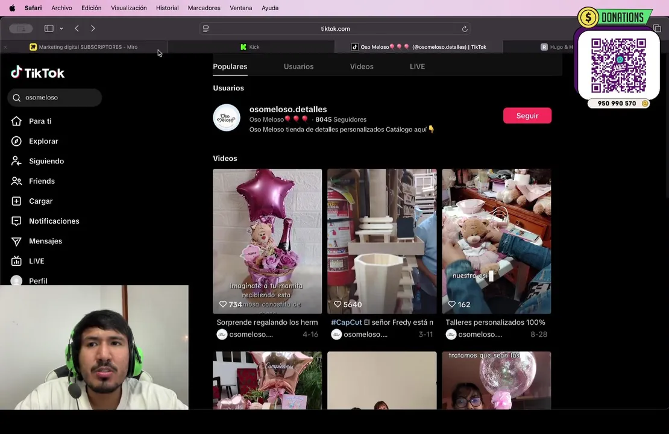Play the video with 5640 likes
The image size is (669, 434).
[382, 241]
